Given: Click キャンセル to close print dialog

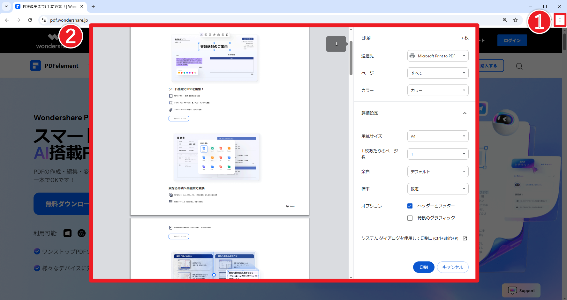Looking at the screenshot, I should (453, 267).
